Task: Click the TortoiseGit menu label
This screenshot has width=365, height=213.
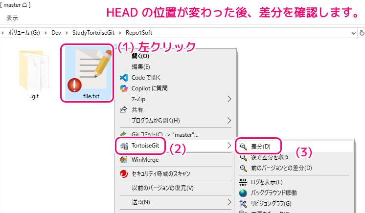Action: [x=145, y=146]
